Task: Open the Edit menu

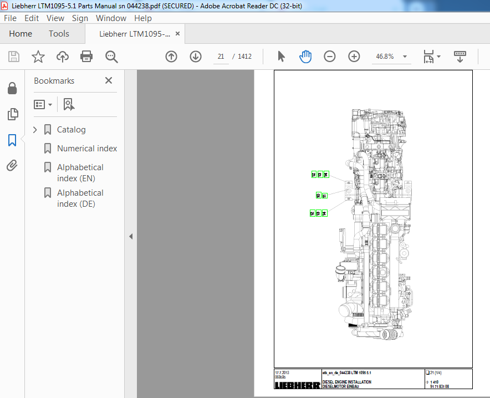Action: 32,18
